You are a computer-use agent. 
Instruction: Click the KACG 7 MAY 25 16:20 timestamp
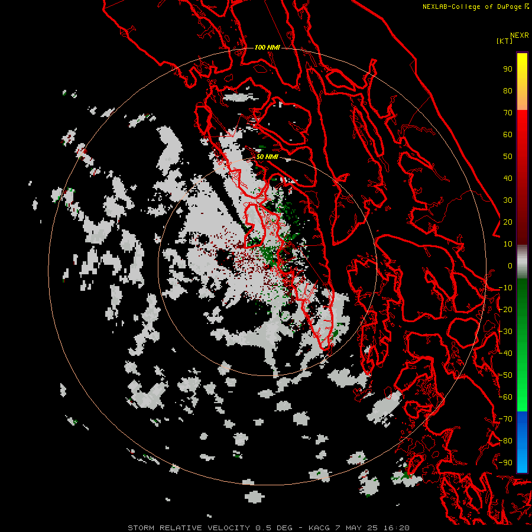pos(359,528)
